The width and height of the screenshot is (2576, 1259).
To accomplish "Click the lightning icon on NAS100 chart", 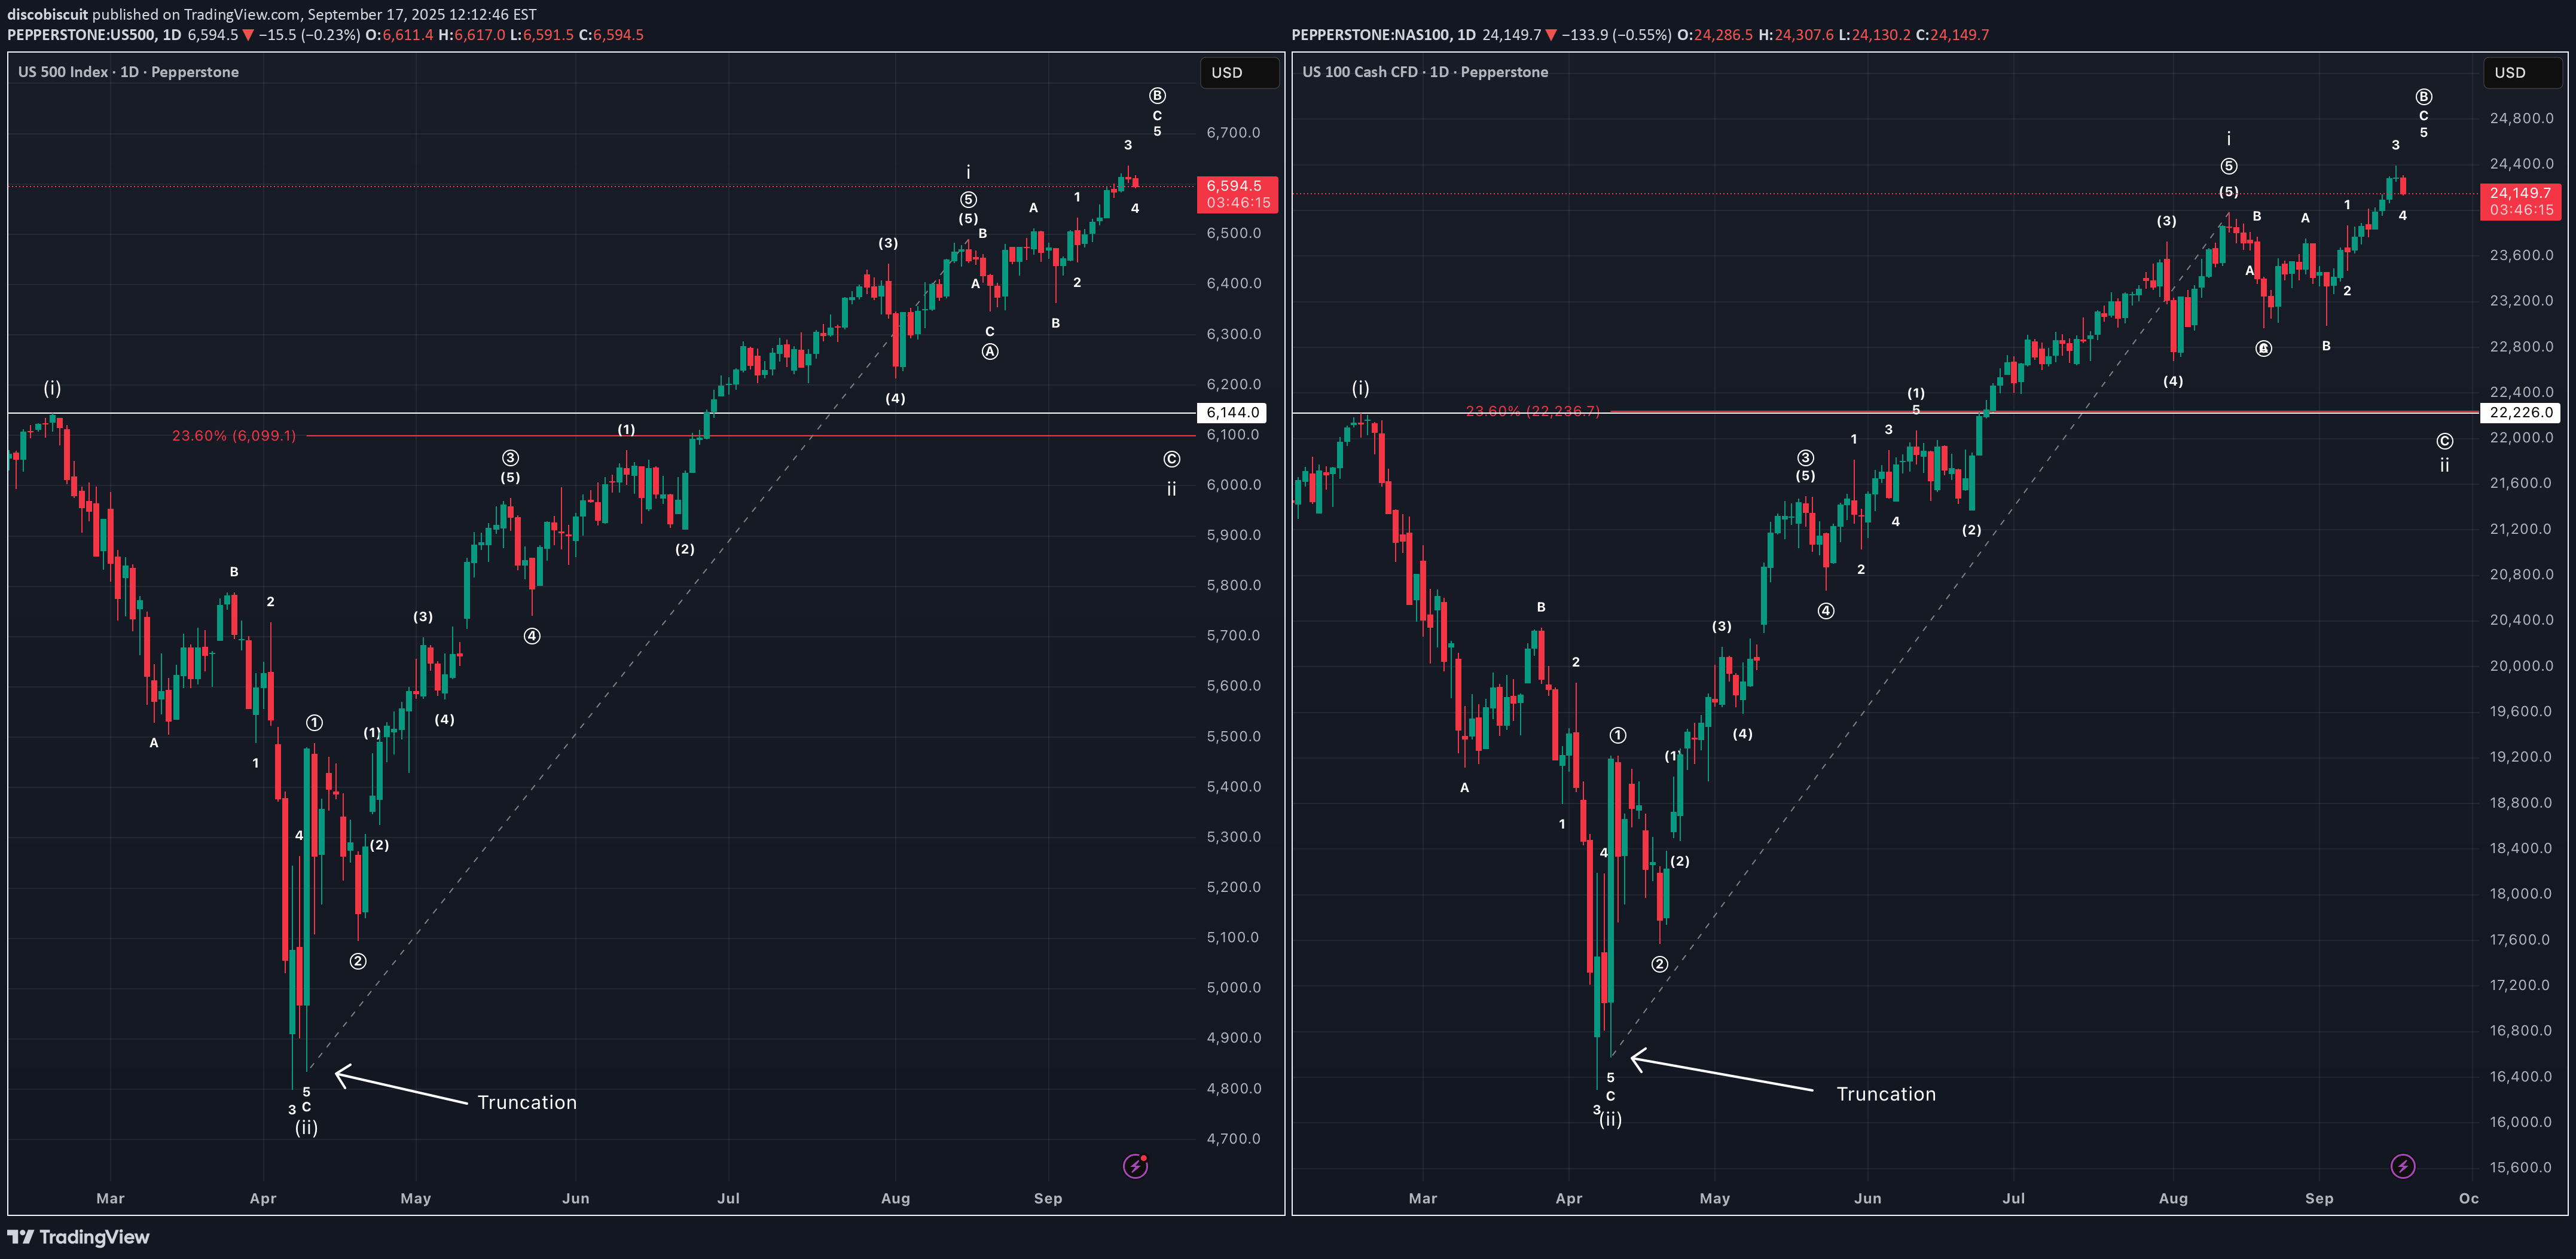I will coord(2402,1166).
